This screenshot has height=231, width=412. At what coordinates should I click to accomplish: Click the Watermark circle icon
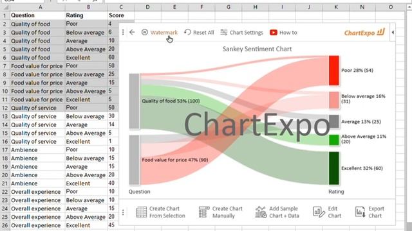144,32
